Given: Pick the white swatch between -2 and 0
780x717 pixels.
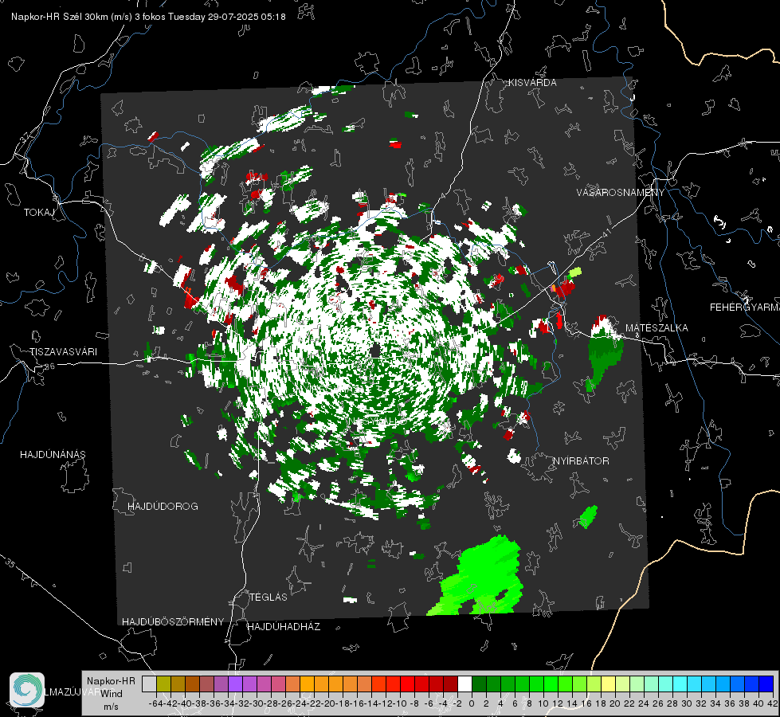Looking at the screenshot, I should pos(464,684).
